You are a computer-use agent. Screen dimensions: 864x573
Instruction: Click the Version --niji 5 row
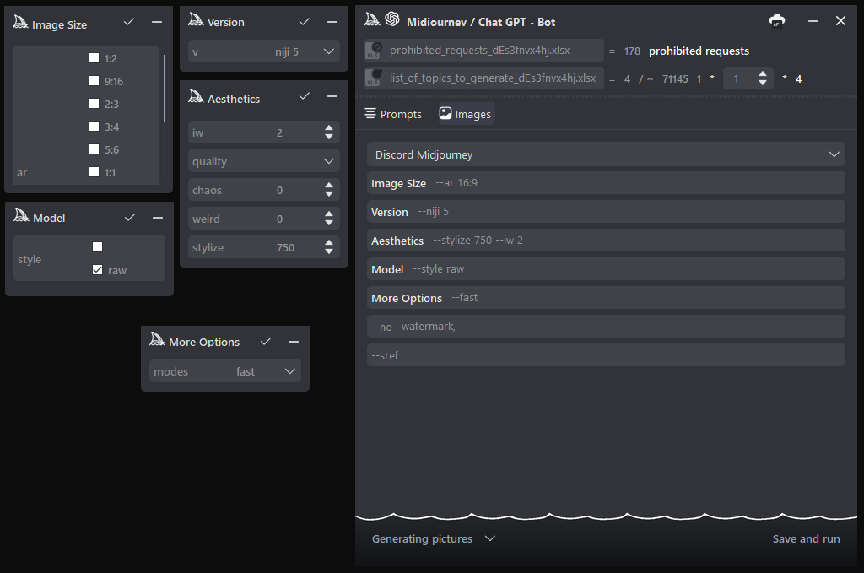click(606, 212)
